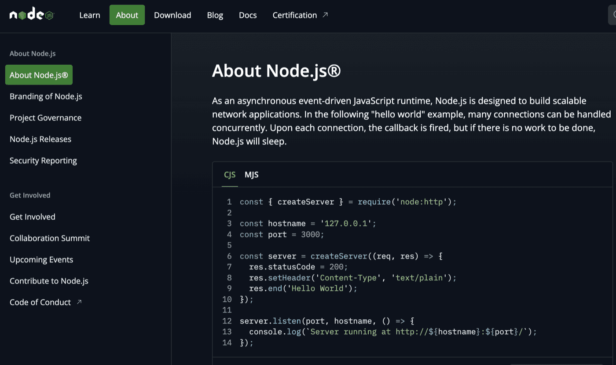Screen dimensions: 616x365
Task: Click the res.end('Hello World') line
Action: point(303,288)
